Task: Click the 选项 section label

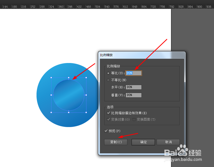Action: [110, 107]
